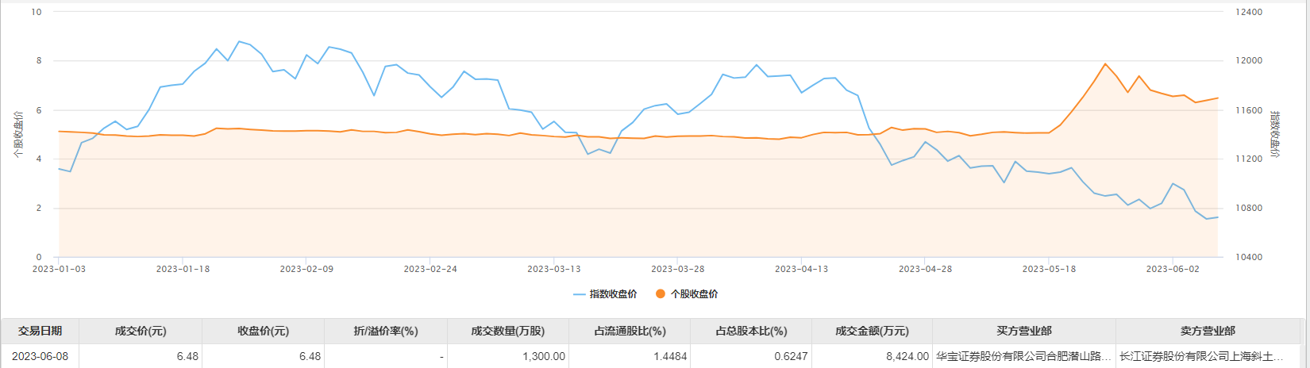The width and height of the screenshot is (1310, 368).
Task: Click the 2023-04-13 x-axis date label
Action: [x=801, y=269]
